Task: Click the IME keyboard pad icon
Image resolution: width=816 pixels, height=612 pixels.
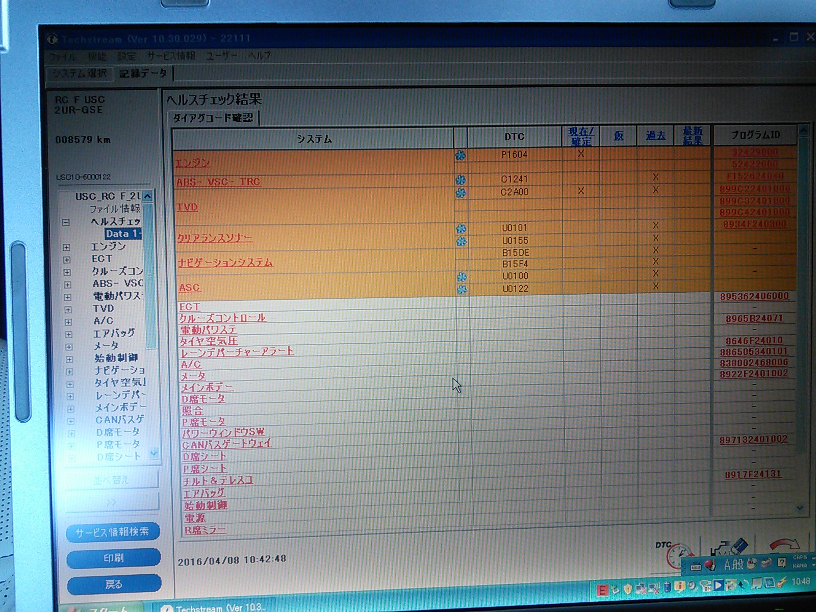Action: pos(696,566)
